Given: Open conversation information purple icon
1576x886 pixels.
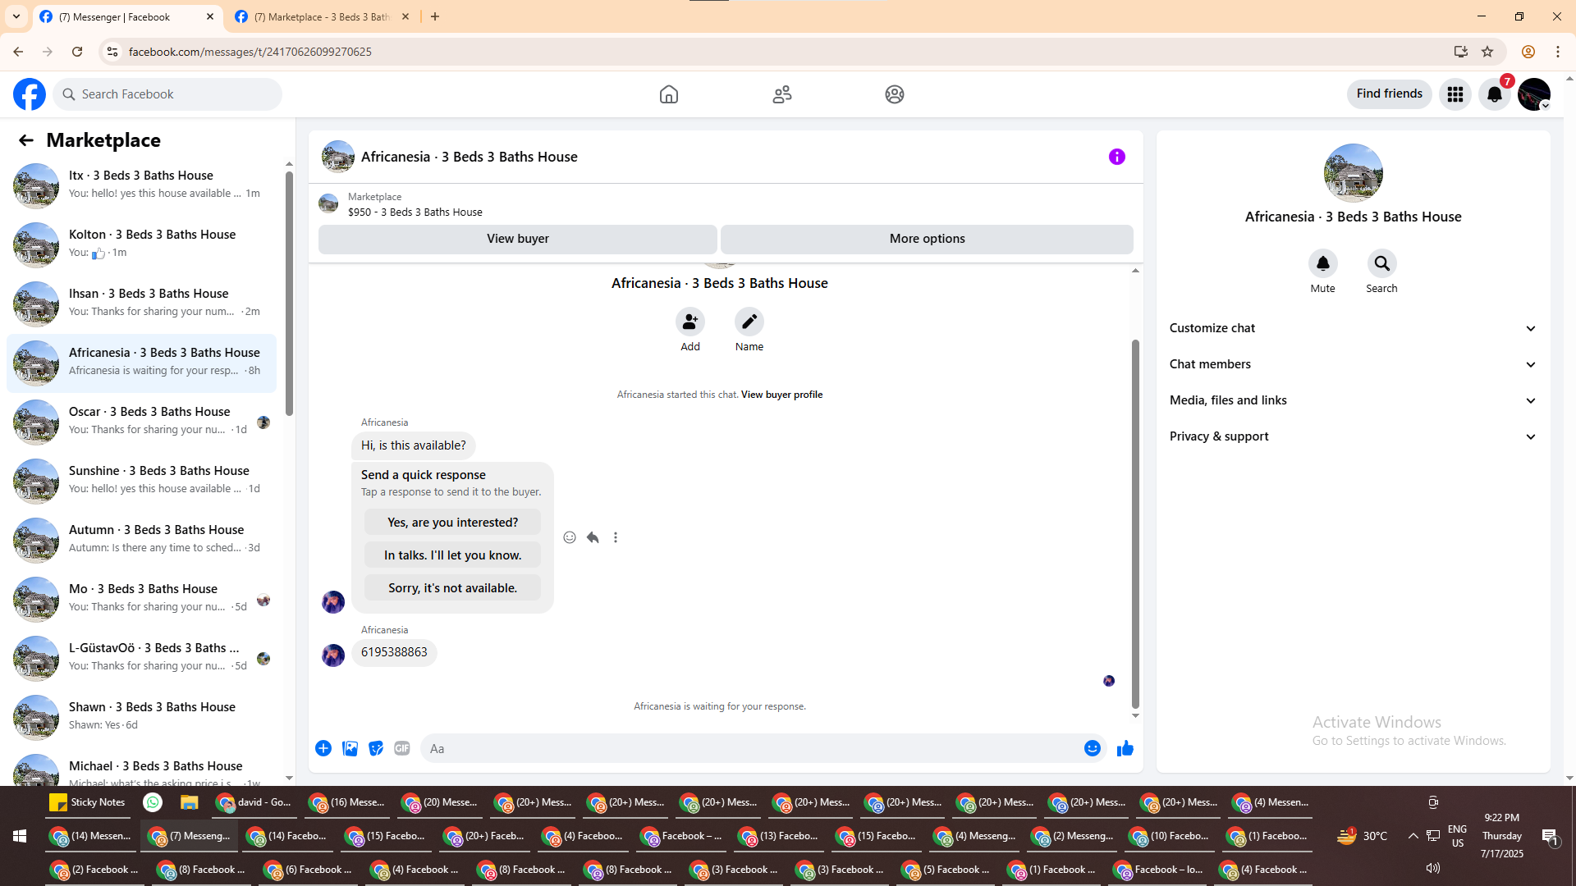Looking at the screenshot, I should [1117, 157].
